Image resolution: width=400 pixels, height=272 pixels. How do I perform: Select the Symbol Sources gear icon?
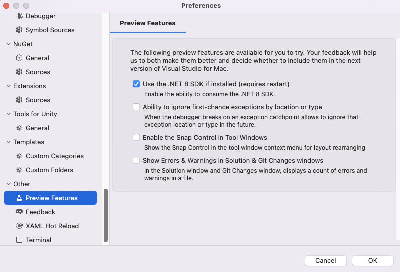point(19,30)
